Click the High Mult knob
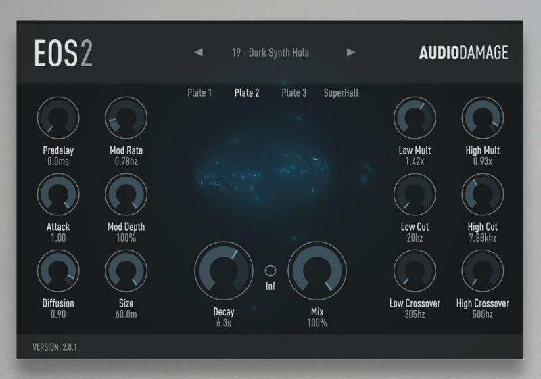This screenshot has width=541, height=379. point(483,118)
